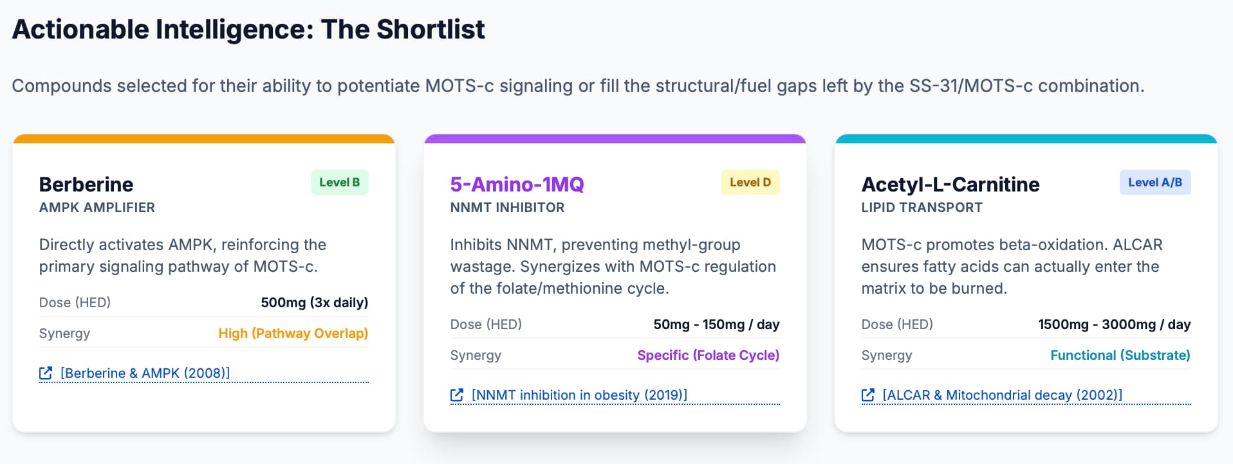The width and height of the screenshot is (1233, 464).
Task: Select the purple 5-Amino-1MQ card title
Action: (517, 184)
